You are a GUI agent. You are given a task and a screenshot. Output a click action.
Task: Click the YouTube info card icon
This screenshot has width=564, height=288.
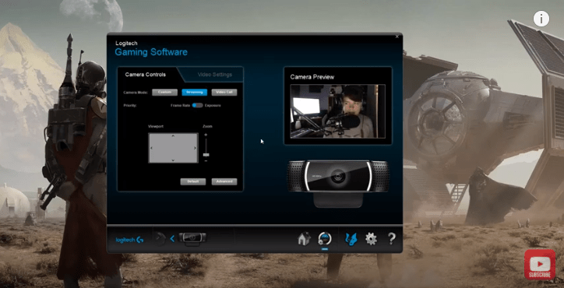[x=541, y=19]
